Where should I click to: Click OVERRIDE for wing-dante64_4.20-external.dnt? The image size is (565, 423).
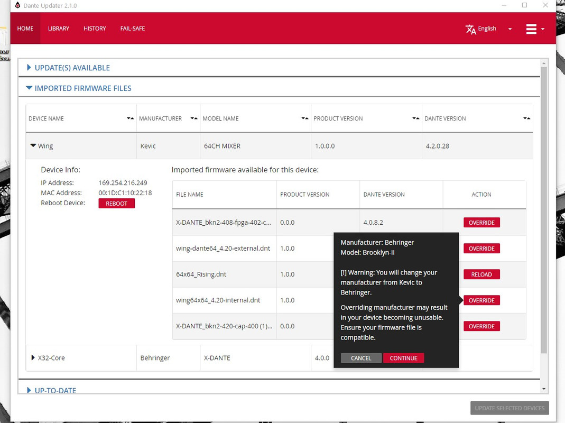[x=481, y=249]
